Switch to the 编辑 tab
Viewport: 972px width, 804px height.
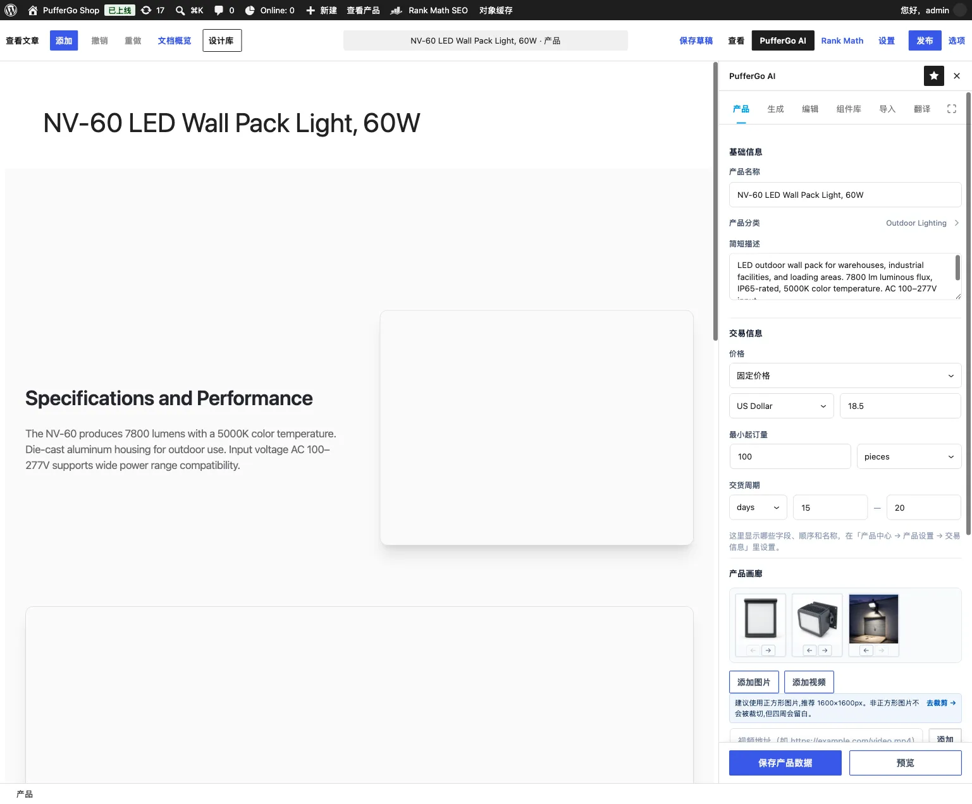tap(810, 109)
